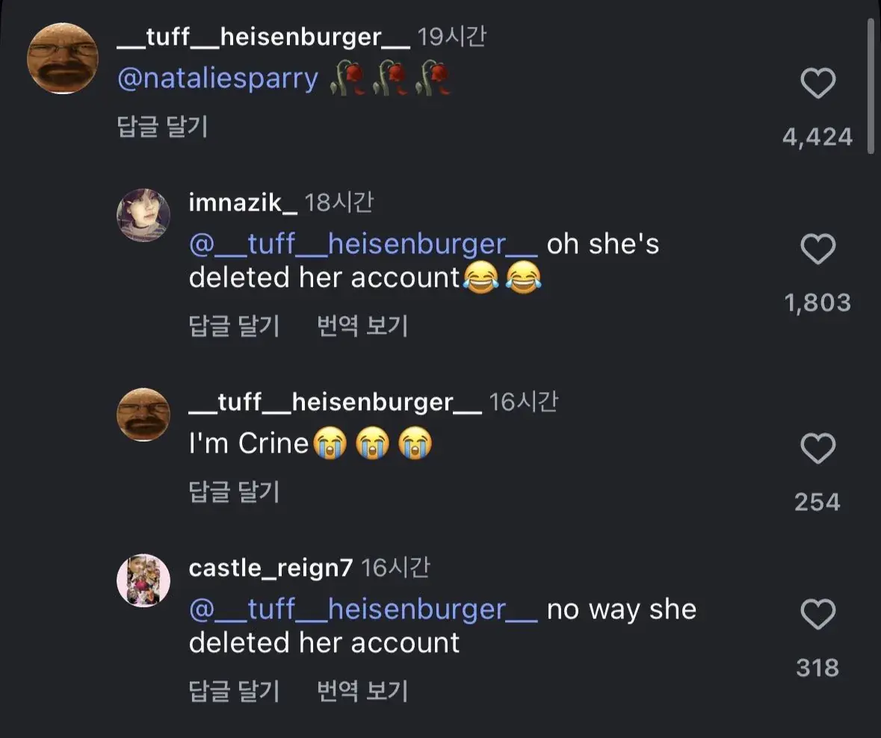This screenshot has width=881, height=738.
Task: Like castle_reign7's reply
Action: (x=817, y=615)
